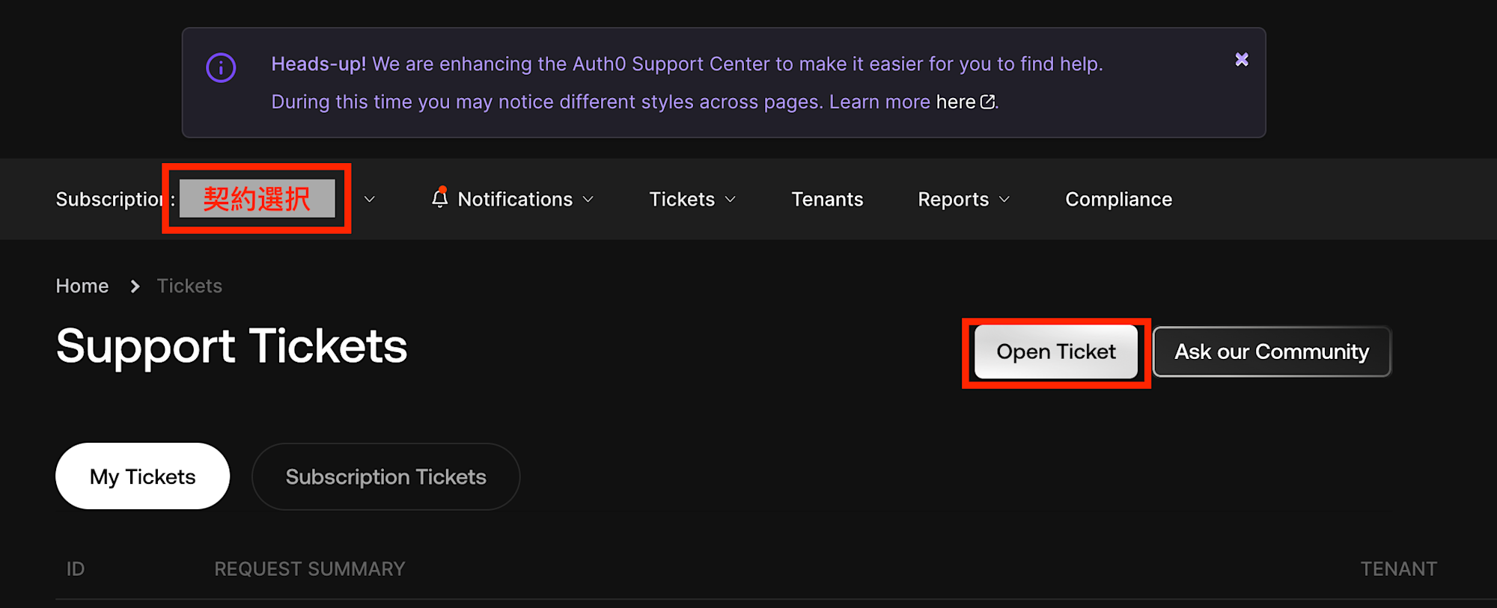
Task: Open the Reports menu
Action: (x=953, y=200)
